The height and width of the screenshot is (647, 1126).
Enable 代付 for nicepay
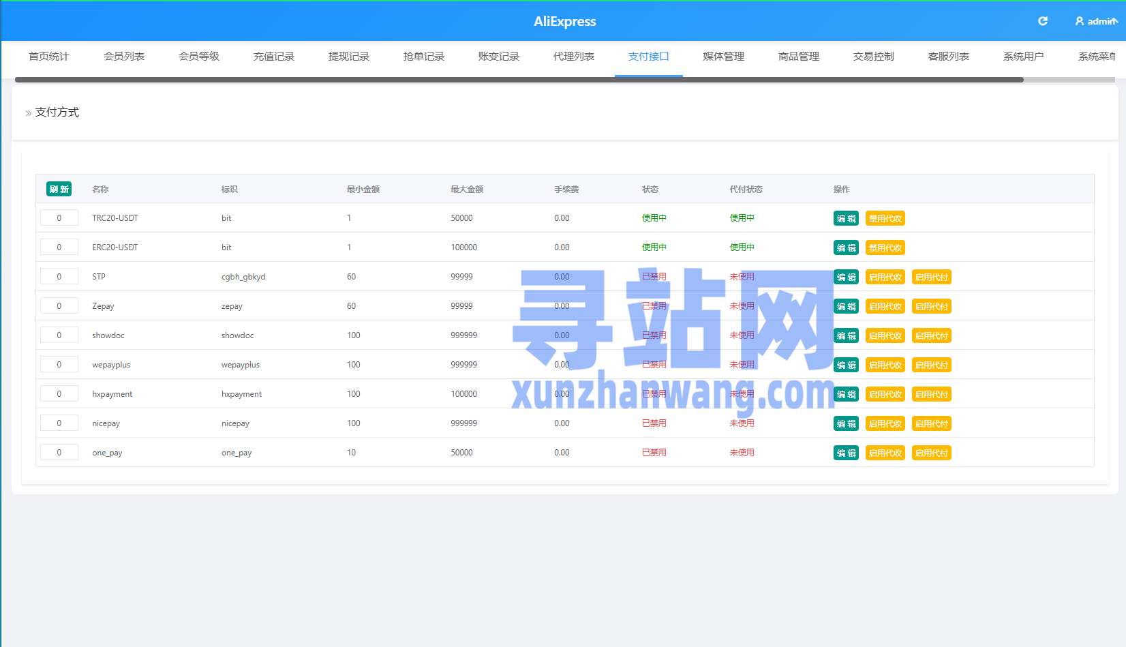pyautogui.click(x=932, y=423)
